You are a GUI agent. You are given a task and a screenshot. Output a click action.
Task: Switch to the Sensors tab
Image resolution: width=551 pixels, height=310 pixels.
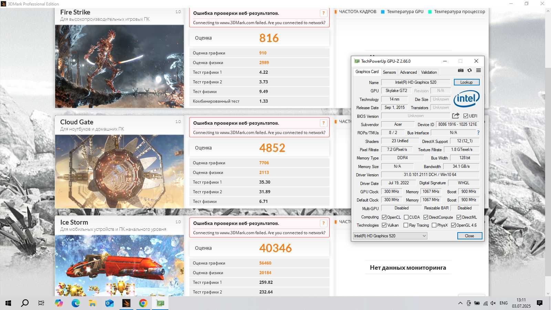pos(389,72)
